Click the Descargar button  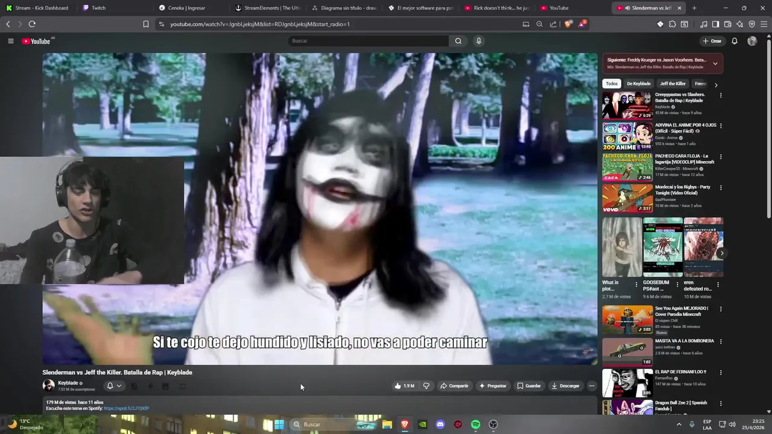pyautogui.click(x=565, y=386)
